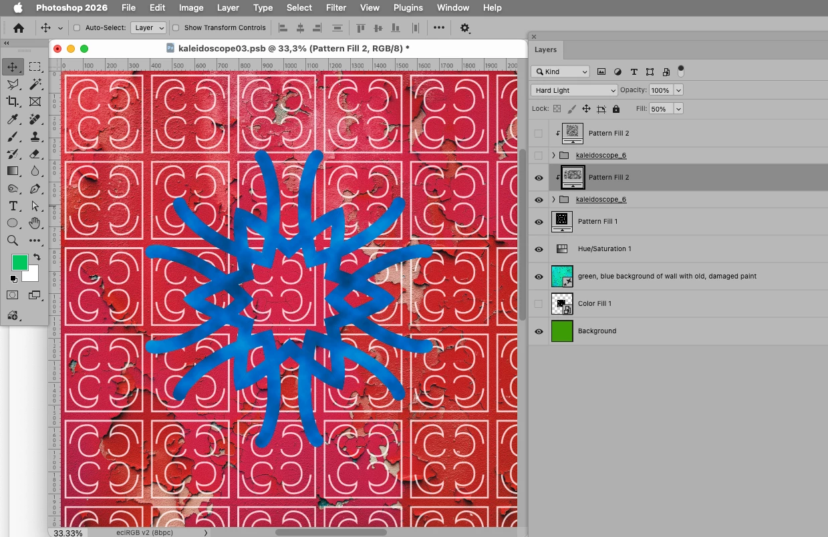Align left edges in options bar
Image resolution: width=828 pixels, height=537 pixels.
283,28
